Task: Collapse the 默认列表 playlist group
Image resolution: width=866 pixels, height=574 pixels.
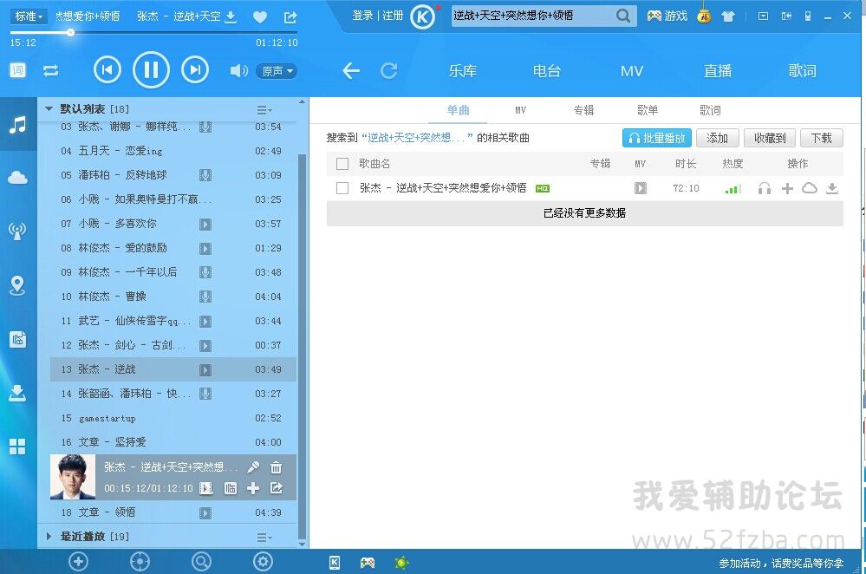Action: (49, 109)
